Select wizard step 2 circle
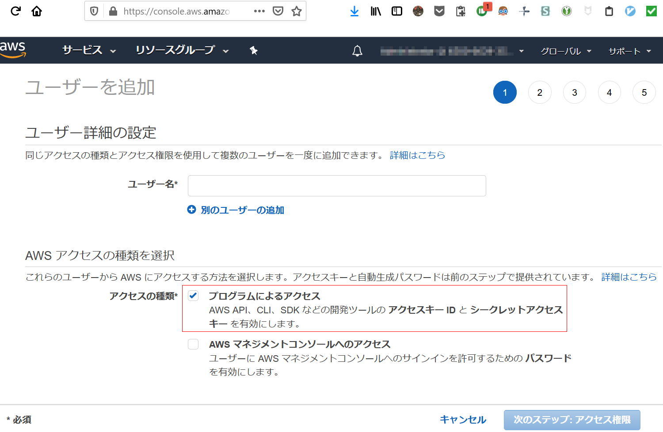Image resolution: width=663 pixels, height=432 pixels. click(x=540, y=92)
